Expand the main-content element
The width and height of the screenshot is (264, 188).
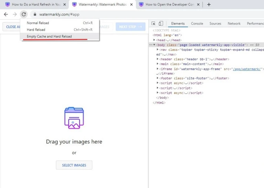[157, 64]
